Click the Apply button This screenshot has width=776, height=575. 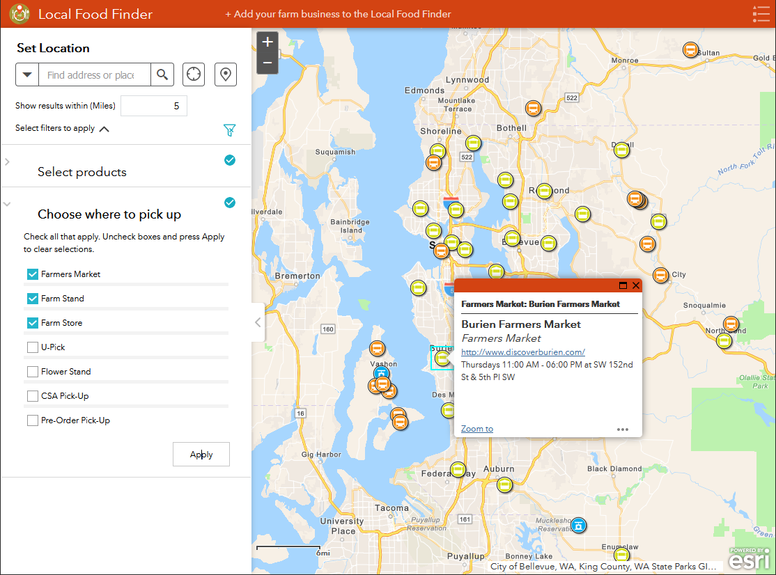(x=201, y=454)
